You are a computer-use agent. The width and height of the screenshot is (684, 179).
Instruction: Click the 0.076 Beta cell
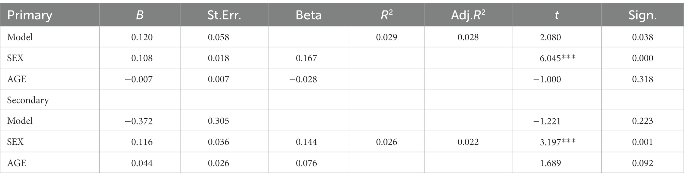coord(306,163)
